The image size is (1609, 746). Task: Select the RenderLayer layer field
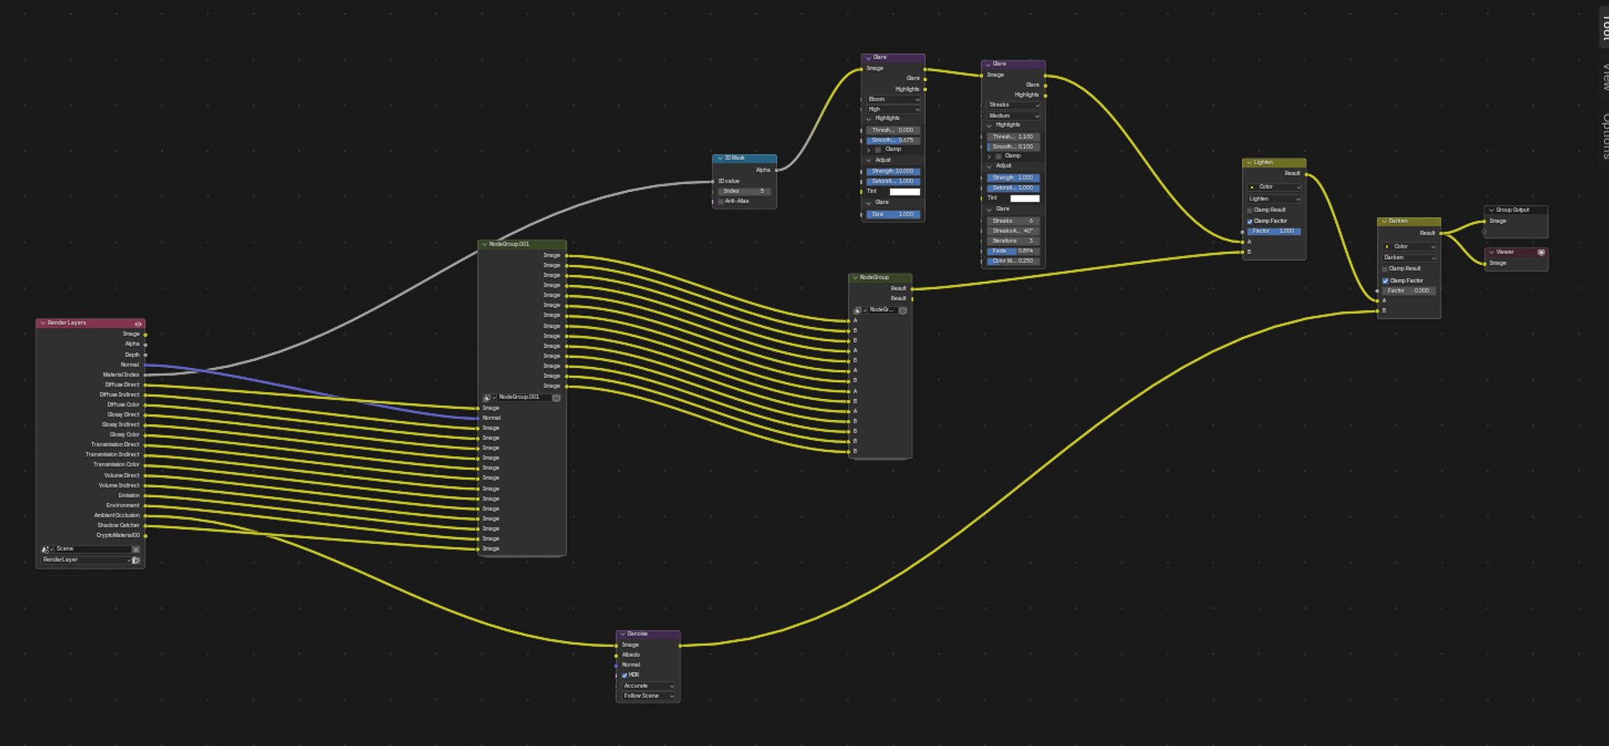tap(85, 560)
